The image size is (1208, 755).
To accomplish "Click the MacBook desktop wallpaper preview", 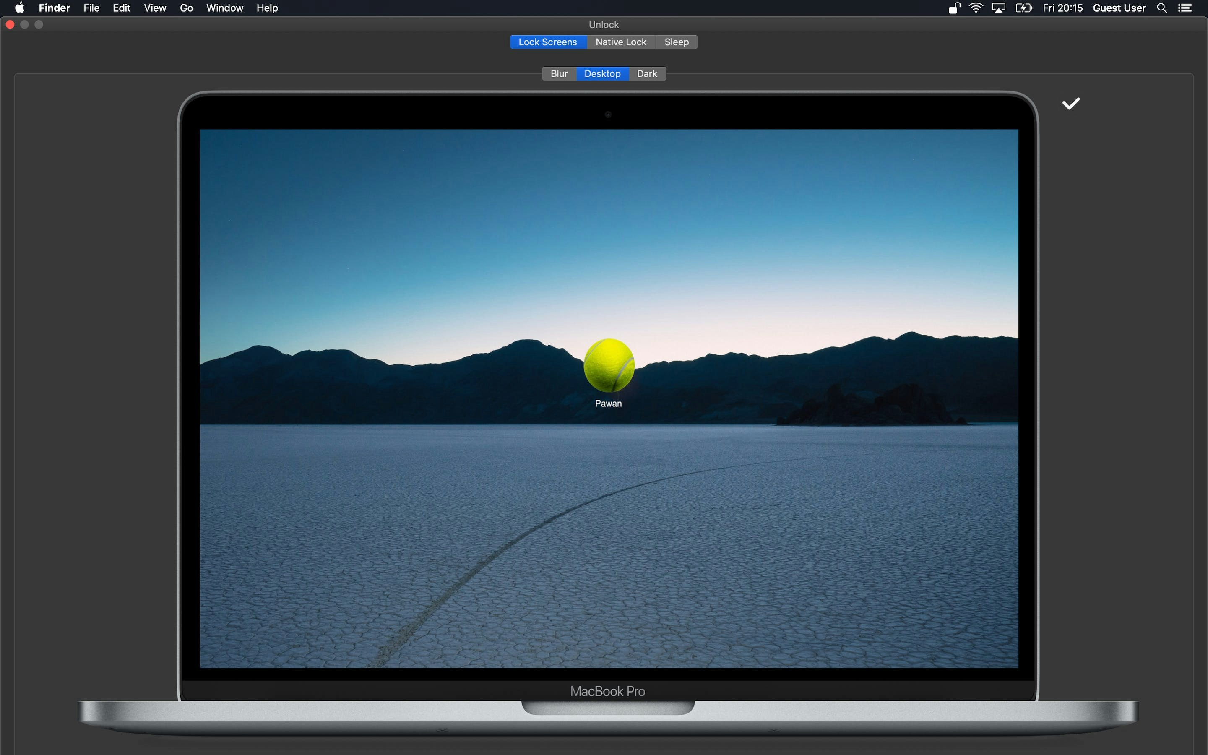I will 609,524.
